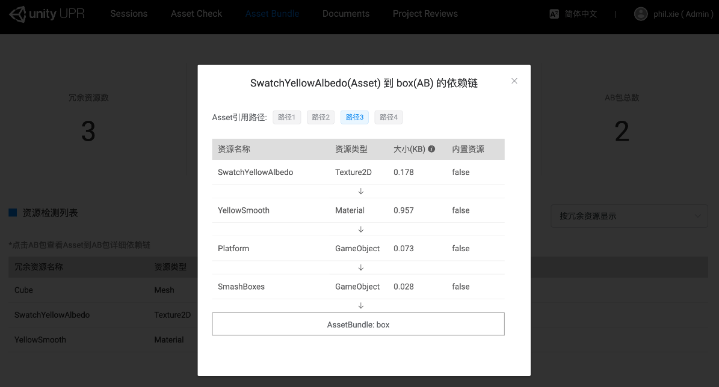This screenshot has width=719, height=387.
Task: Open the Documents page
Action: coord(345,13)
